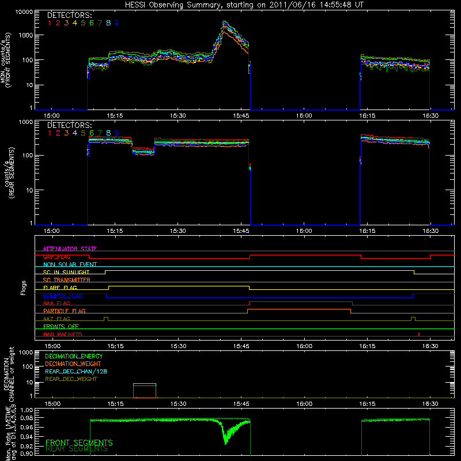
Task: Click the 0.92 tick label on livetime axis
Action: click(x=27, y=446)
